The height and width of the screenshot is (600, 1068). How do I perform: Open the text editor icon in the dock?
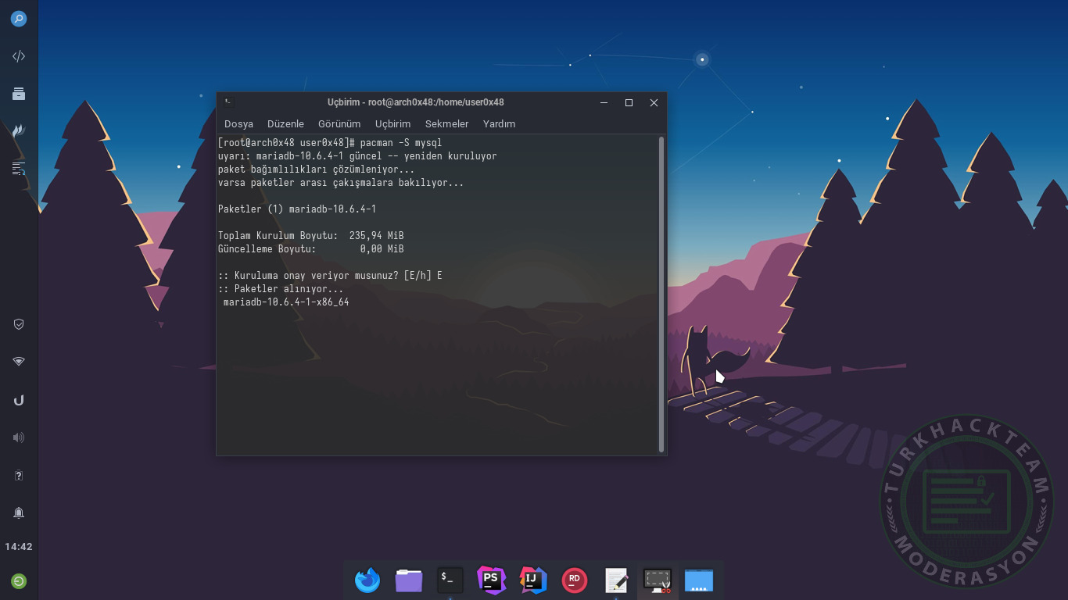coord(616,580)
